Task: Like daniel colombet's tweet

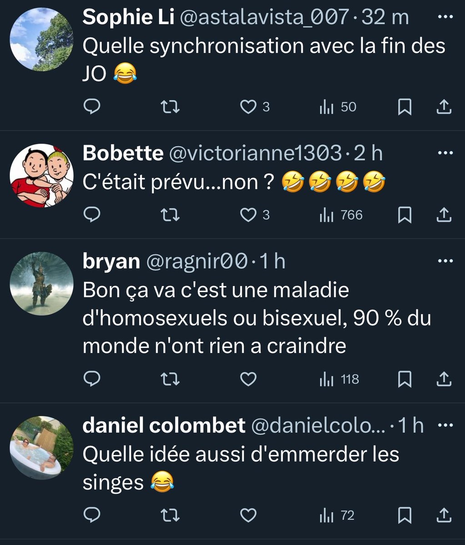Action: click(x=248, y=515)
